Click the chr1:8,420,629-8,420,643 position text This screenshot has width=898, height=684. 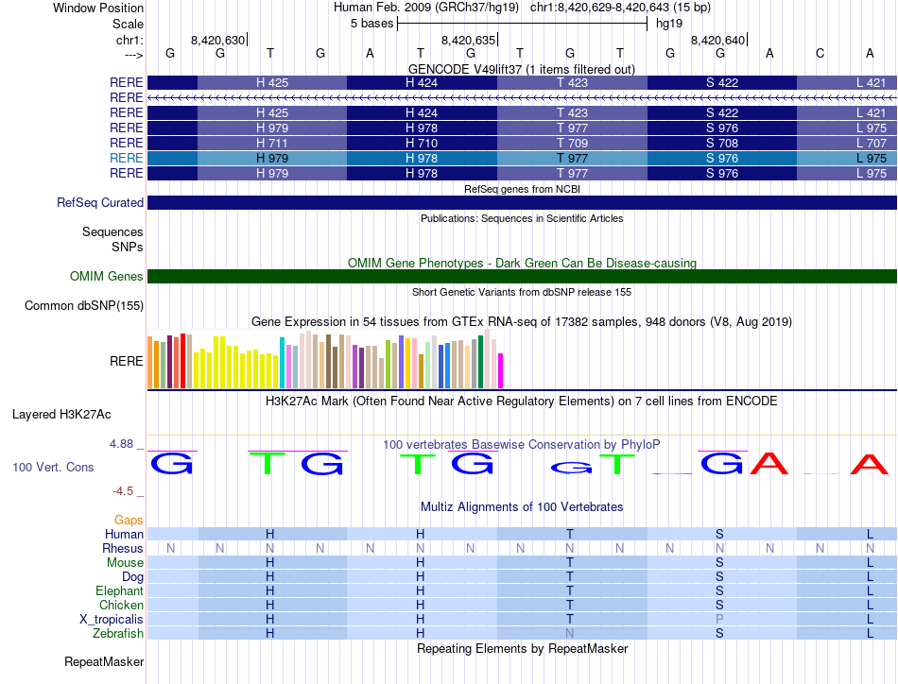(x=620, y=8)
